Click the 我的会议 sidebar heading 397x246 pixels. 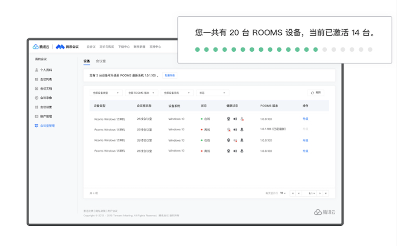(x=41, y=59)
